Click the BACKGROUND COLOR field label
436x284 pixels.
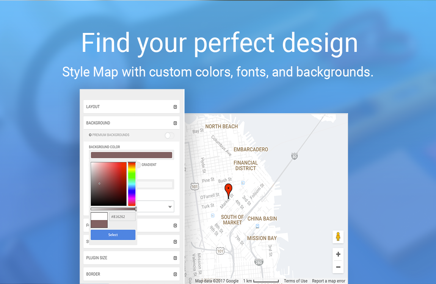pos(104,147)
